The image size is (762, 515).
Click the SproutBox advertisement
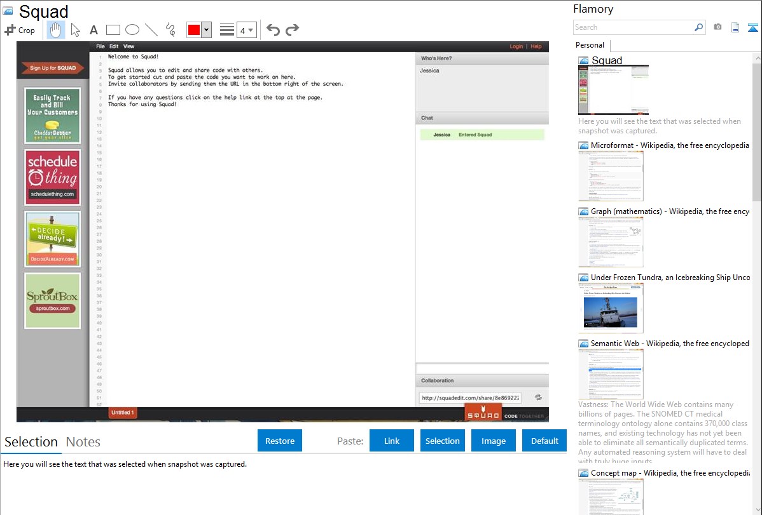(53, 300)
